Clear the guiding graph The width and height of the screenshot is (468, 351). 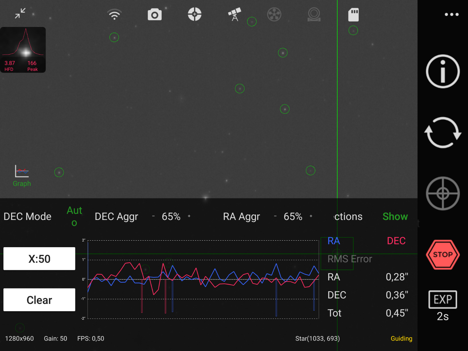point(39,300)
